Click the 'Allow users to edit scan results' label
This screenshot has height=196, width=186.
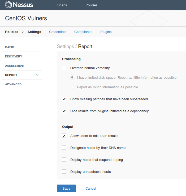click(x=94, y=136)
